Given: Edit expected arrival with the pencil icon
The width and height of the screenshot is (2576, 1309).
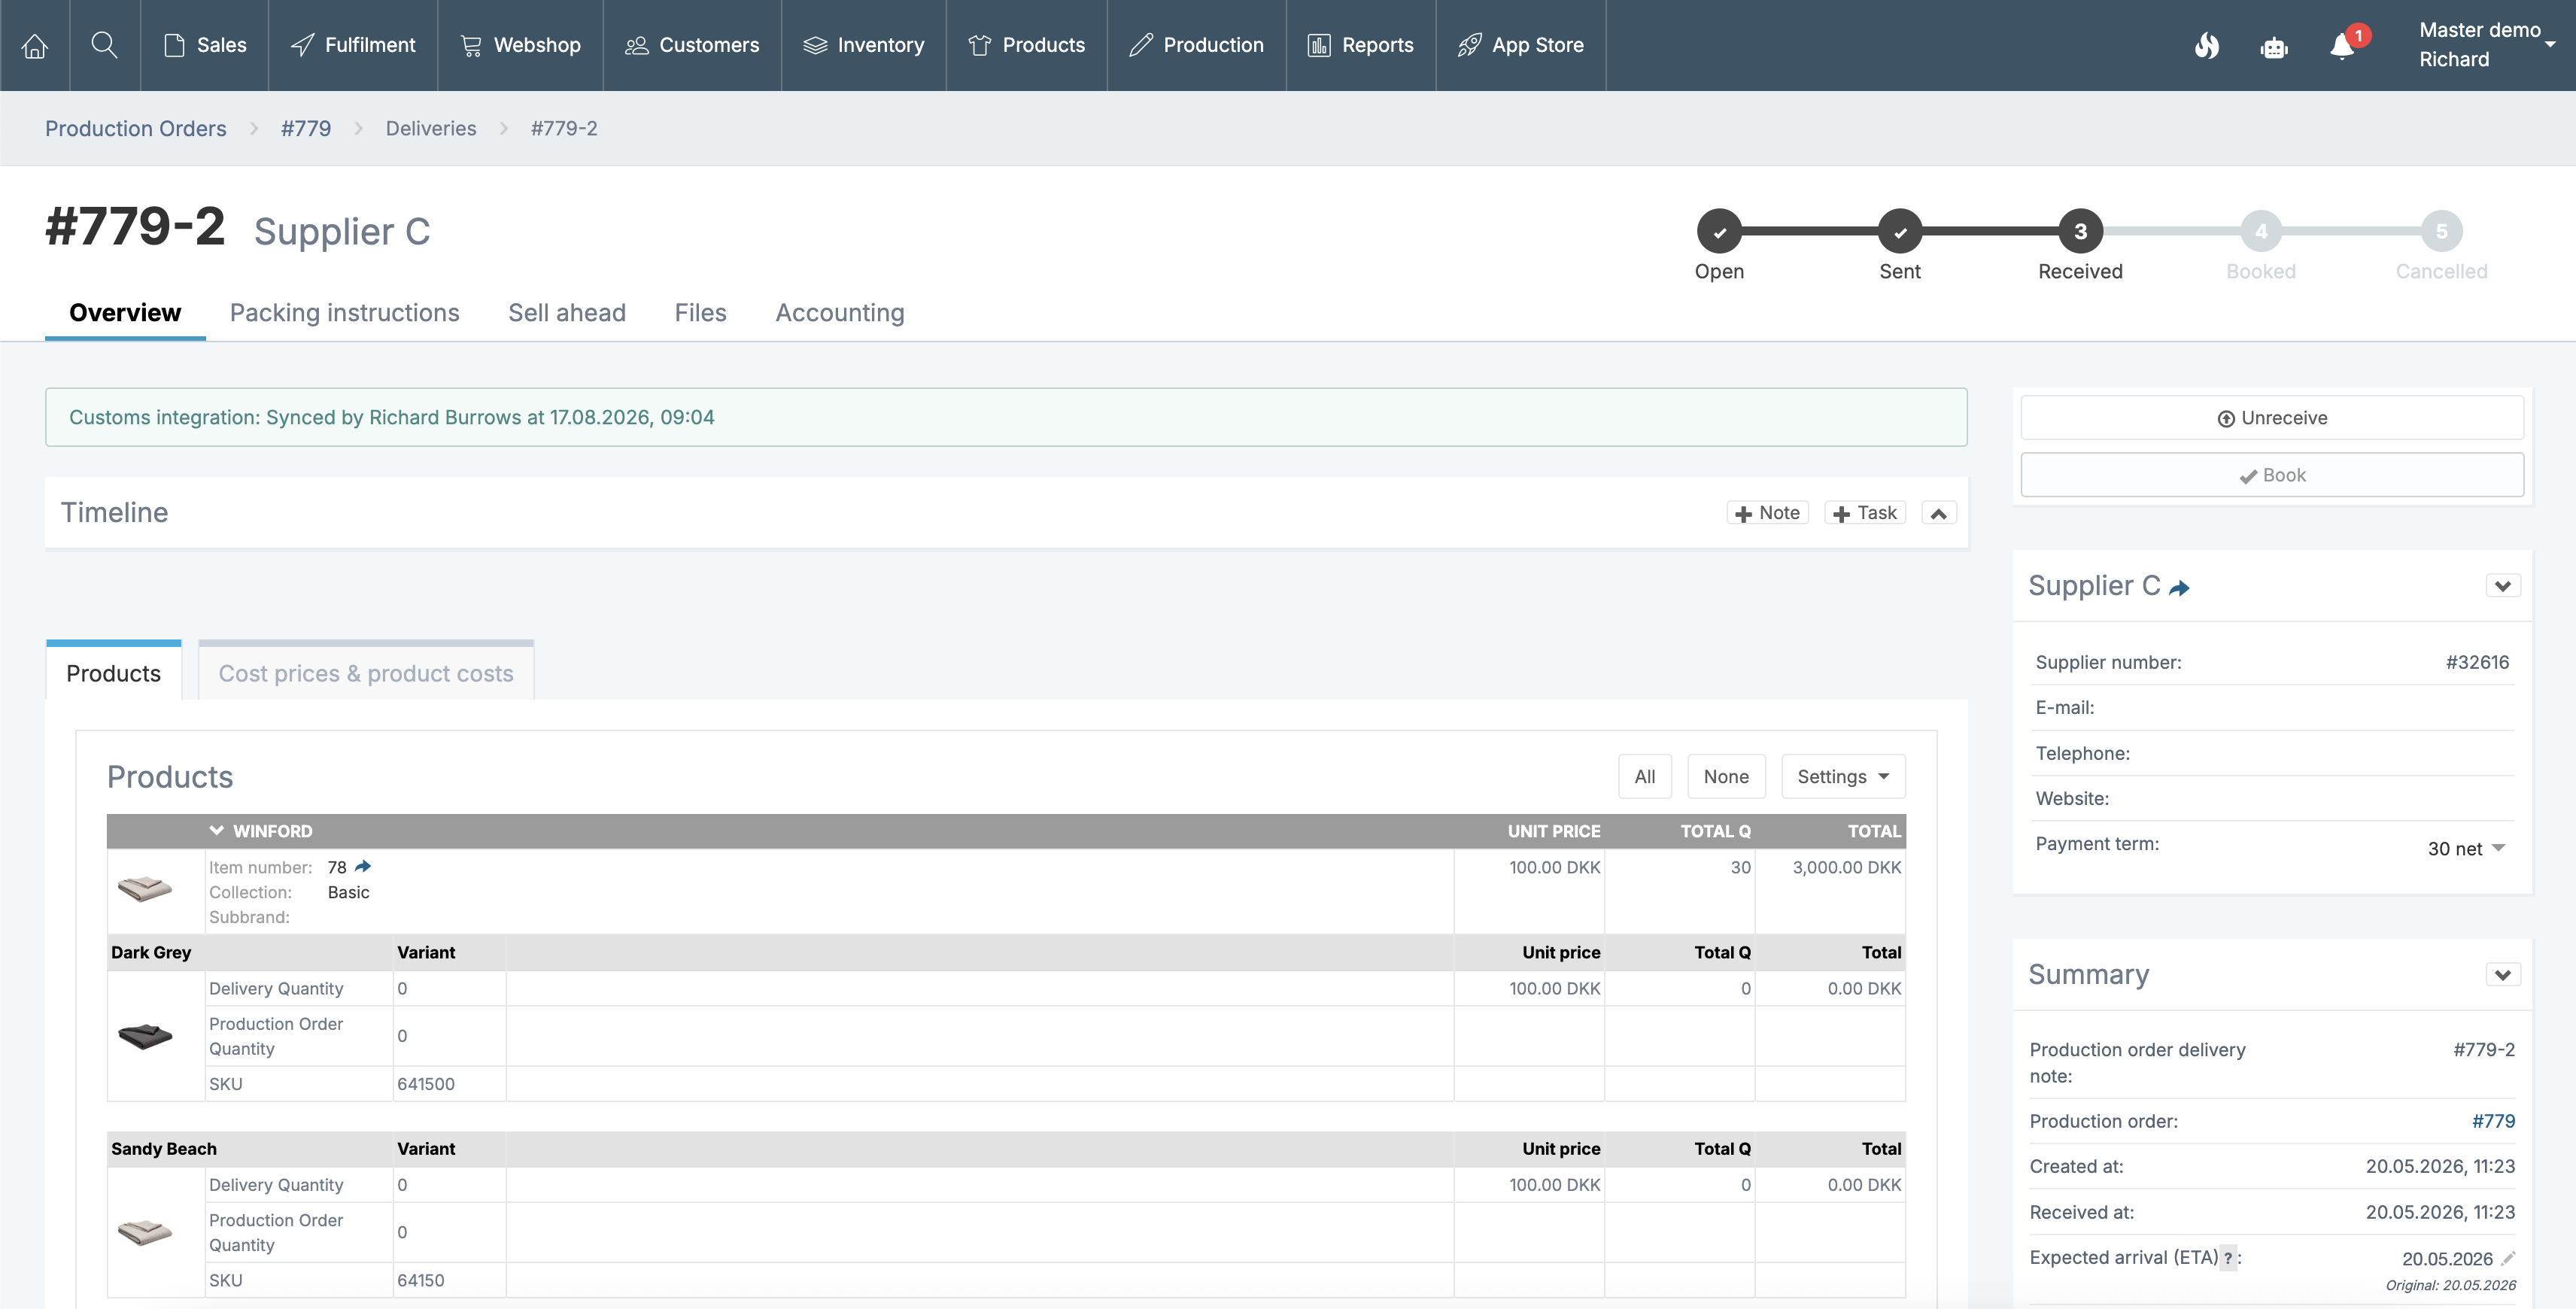Looking at the screenshot, I should pos(2508,1258).
